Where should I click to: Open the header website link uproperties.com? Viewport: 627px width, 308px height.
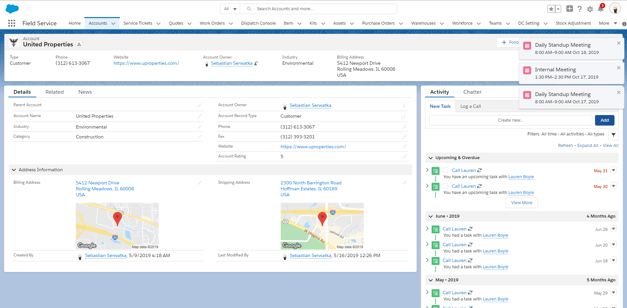pos(146,63)
